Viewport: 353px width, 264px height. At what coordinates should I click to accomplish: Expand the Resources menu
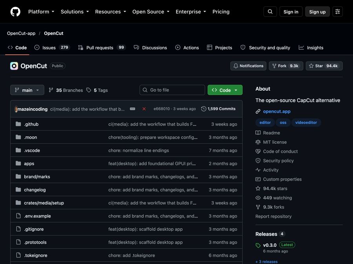pyautogui.click(x=111, y=12)
